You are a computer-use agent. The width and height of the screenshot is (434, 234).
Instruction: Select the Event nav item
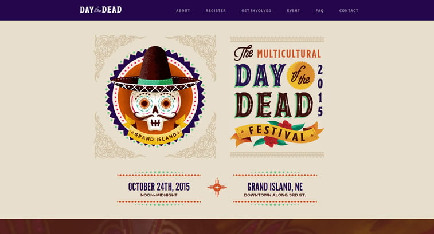pyautogui.click(x=294, y=11)
